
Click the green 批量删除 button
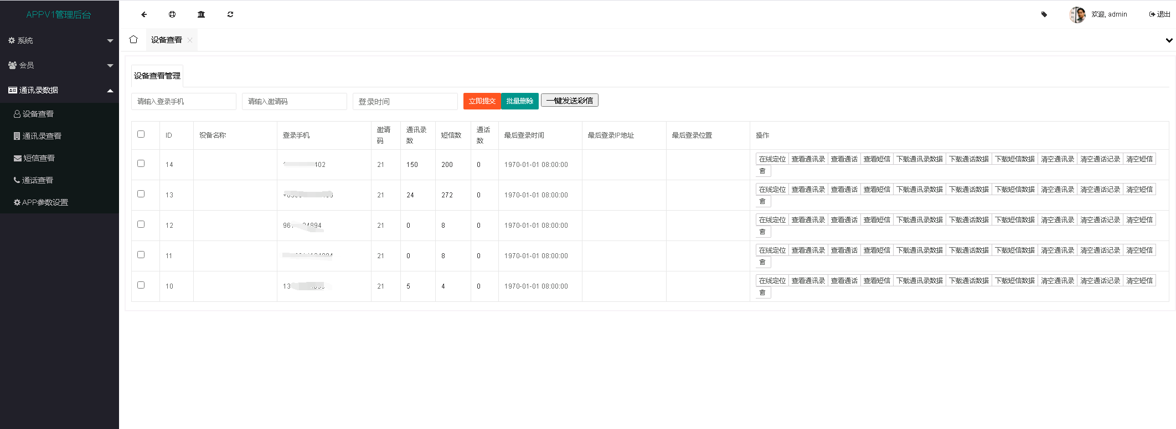(520, 101)
